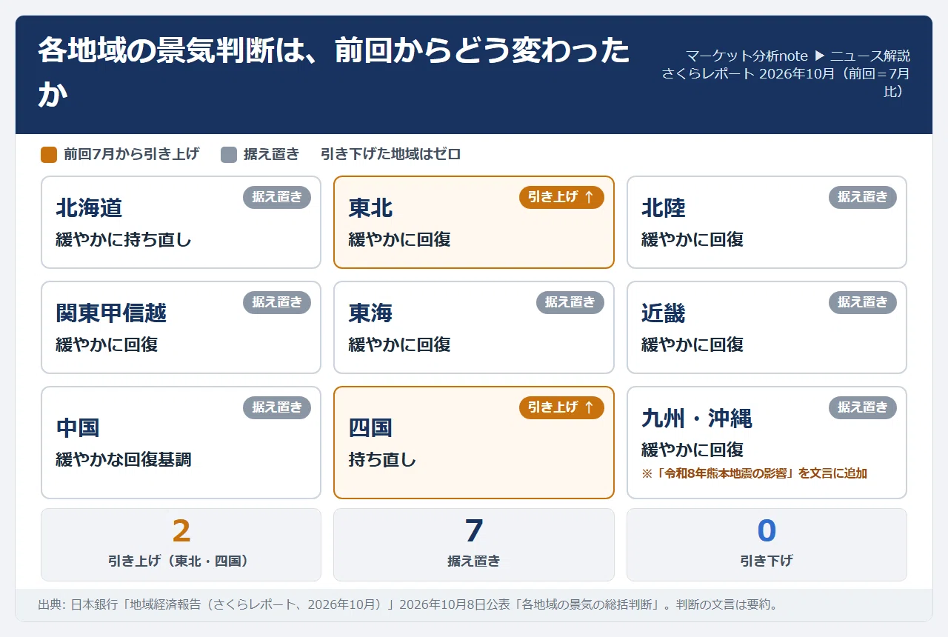The image size is (948, 637).
Task: Select the 四国 region heading
Action: coord(370,428)
